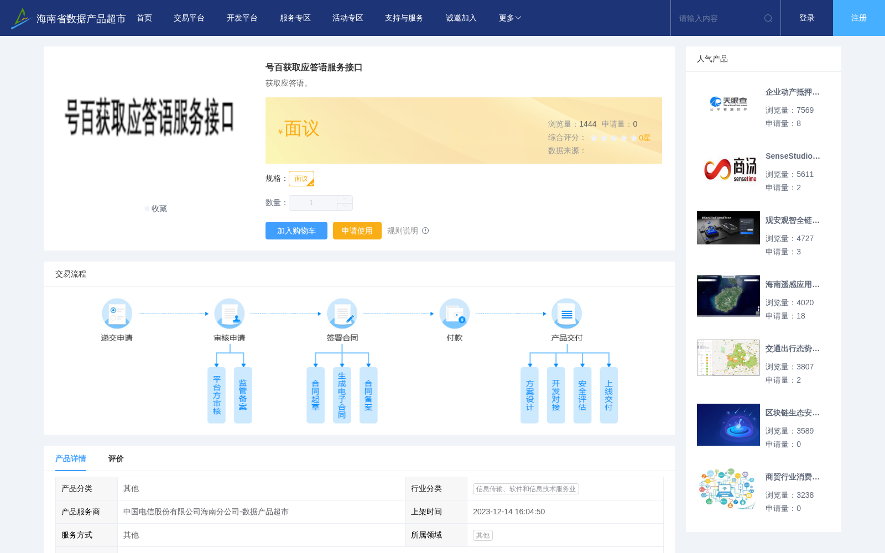Open the 诚邀加入 menu item
The width and height of the screenshot is (885, 553).
click(461, 18)
